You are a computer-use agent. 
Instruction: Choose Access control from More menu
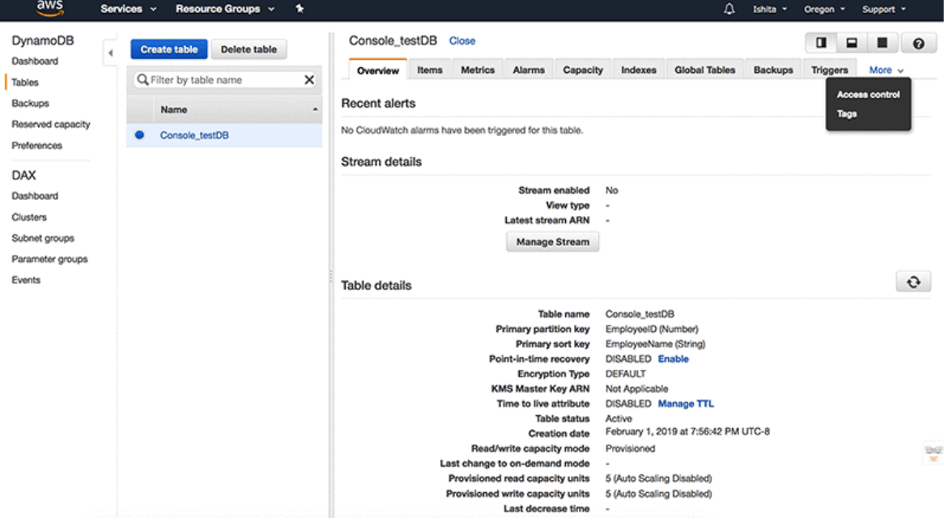pyautogui.click(x=868, y=95)
